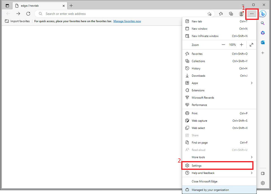Click the Bing chat sidebar icon
This screenshot has width=271, height=194.
point(263,14)
